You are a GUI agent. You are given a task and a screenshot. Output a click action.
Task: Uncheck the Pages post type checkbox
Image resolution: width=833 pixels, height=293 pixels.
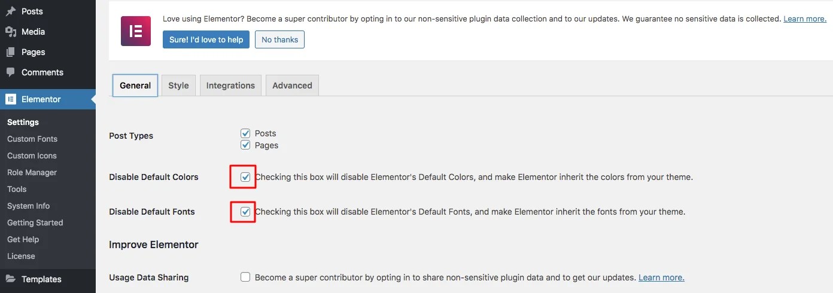(245, 145)
